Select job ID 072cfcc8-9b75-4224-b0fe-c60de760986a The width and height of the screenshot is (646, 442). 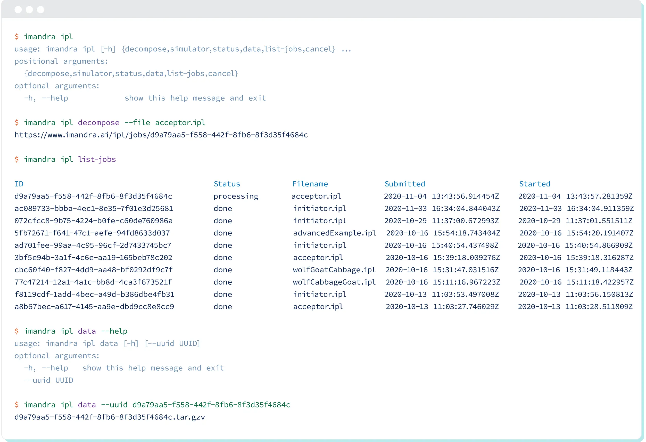tap(93, 221)
